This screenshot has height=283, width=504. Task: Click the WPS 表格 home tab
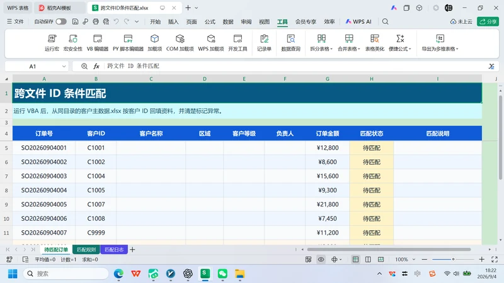(x=18, y=8)
